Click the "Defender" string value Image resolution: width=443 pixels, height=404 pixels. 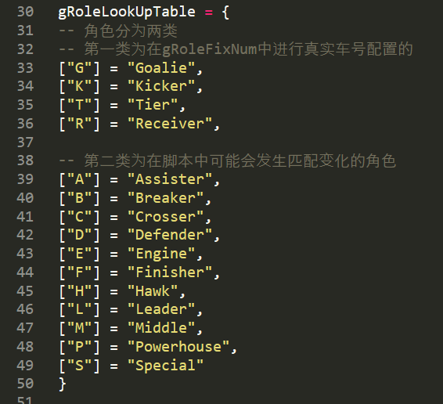[x=170, y=235]
